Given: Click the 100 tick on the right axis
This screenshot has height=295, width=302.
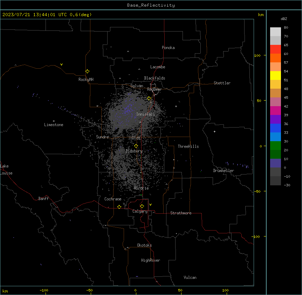Looking at the screenshot, I should tap(257, 55).
